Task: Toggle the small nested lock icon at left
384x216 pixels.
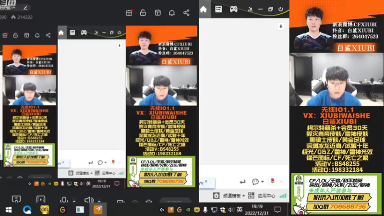Action: click(15, 35)
